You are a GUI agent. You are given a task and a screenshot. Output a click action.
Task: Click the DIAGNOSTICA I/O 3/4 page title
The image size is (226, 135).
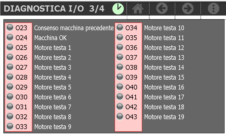(54, 9)
